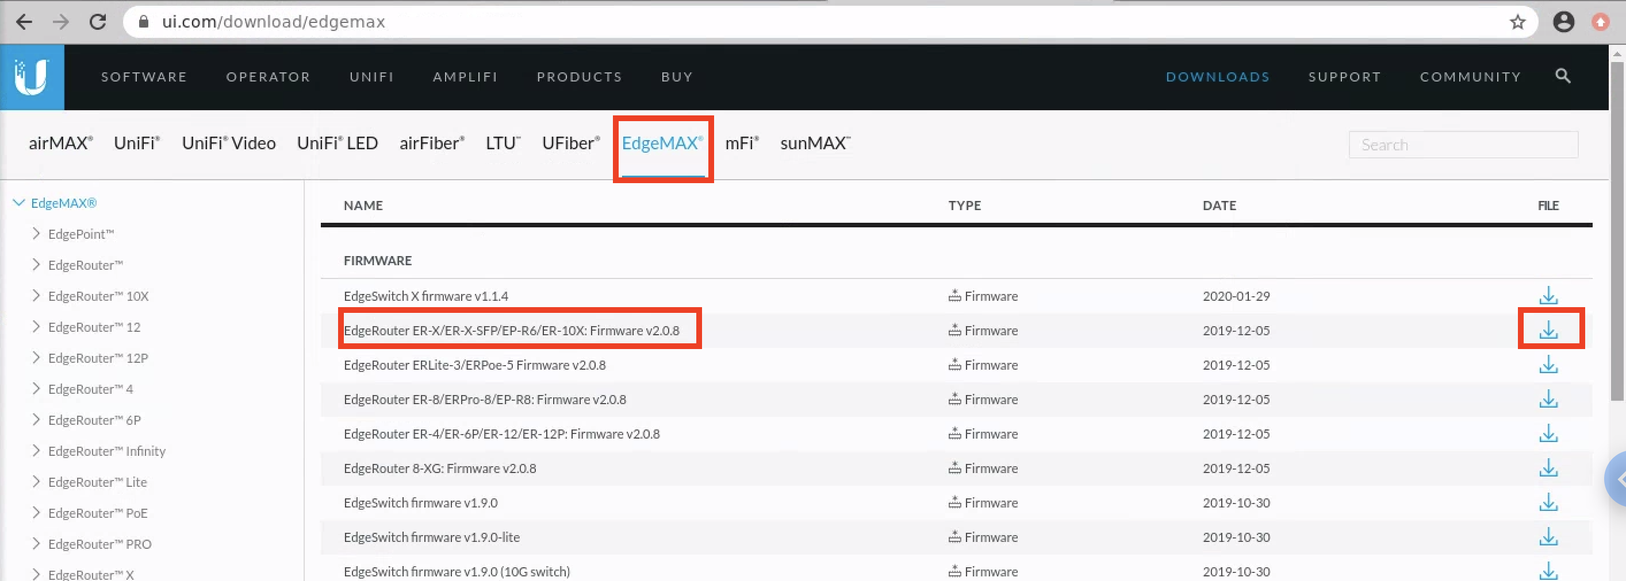This screenshot has height=581, width=1626.
Task: Expand EdgeRouter™ PoE in the sidebar
Action: point(36,513)
